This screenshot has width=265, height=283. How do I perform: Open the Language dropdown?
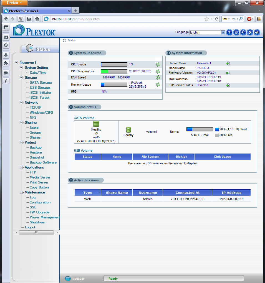pyautogui.click(x=207, y=32)
